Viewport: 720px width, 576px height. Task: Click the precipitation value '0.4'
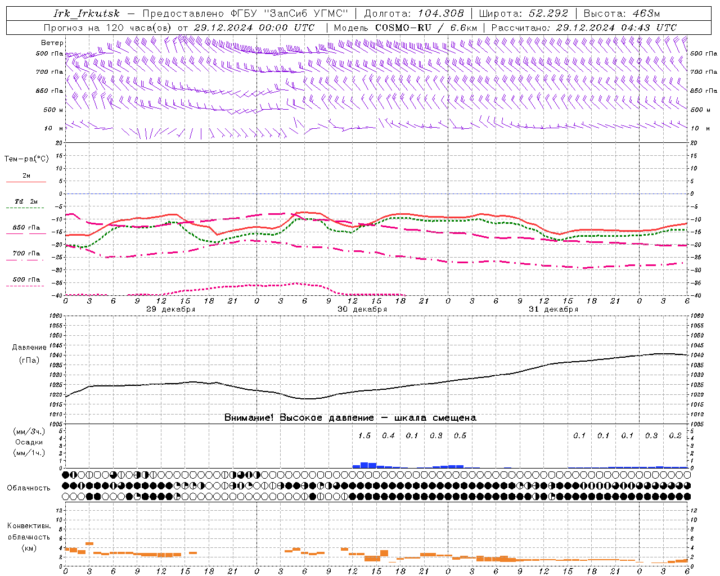388,436
